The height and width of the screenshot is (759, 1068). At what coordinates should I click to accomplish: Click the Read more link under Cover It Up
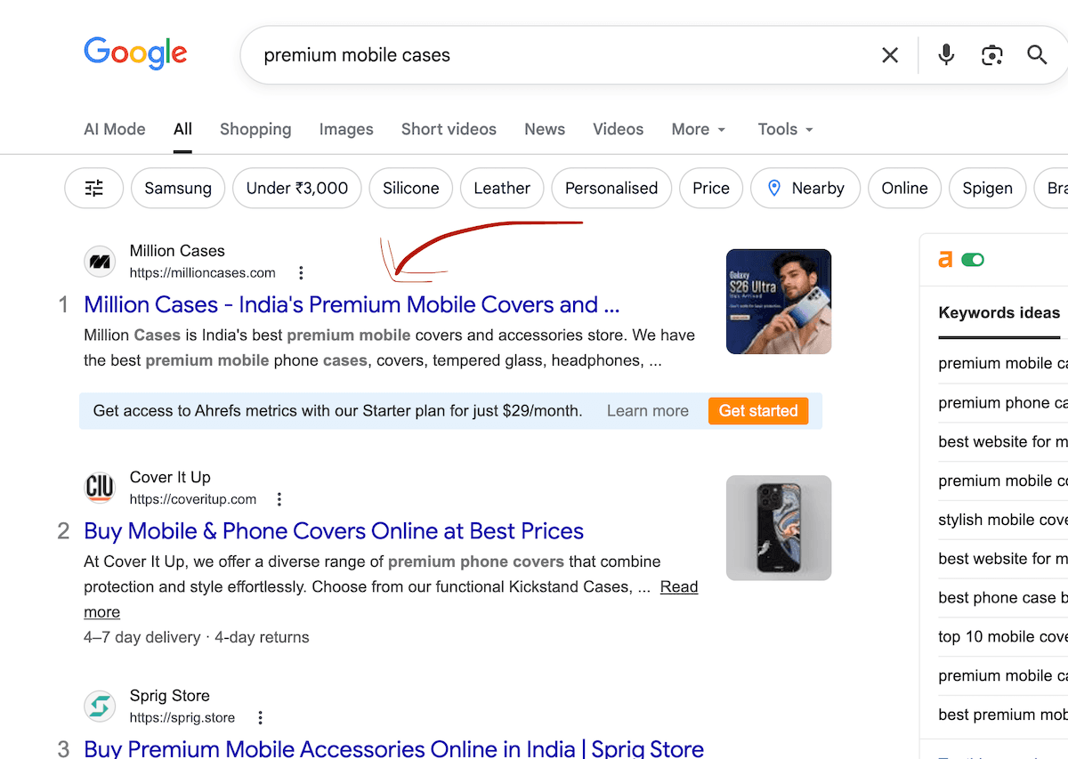678,586
